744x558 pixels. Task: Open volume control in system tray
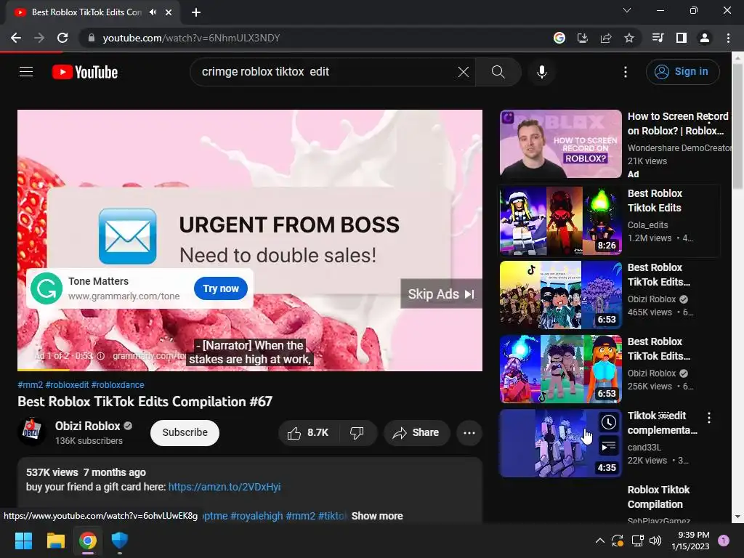(655, 541)
